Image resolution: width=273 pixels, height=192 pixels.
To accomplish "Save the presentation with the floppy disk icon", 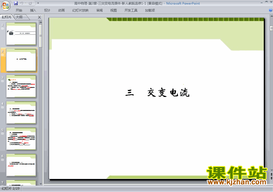I will coord(16,3).
